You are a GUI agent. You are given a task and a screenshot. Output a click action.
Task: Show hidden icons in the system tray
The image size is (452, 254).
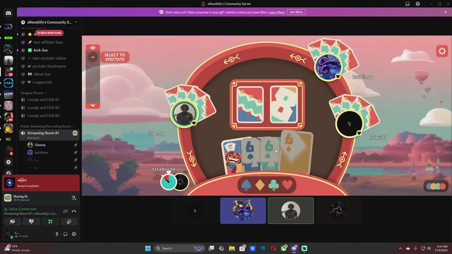tap(400, 248)
